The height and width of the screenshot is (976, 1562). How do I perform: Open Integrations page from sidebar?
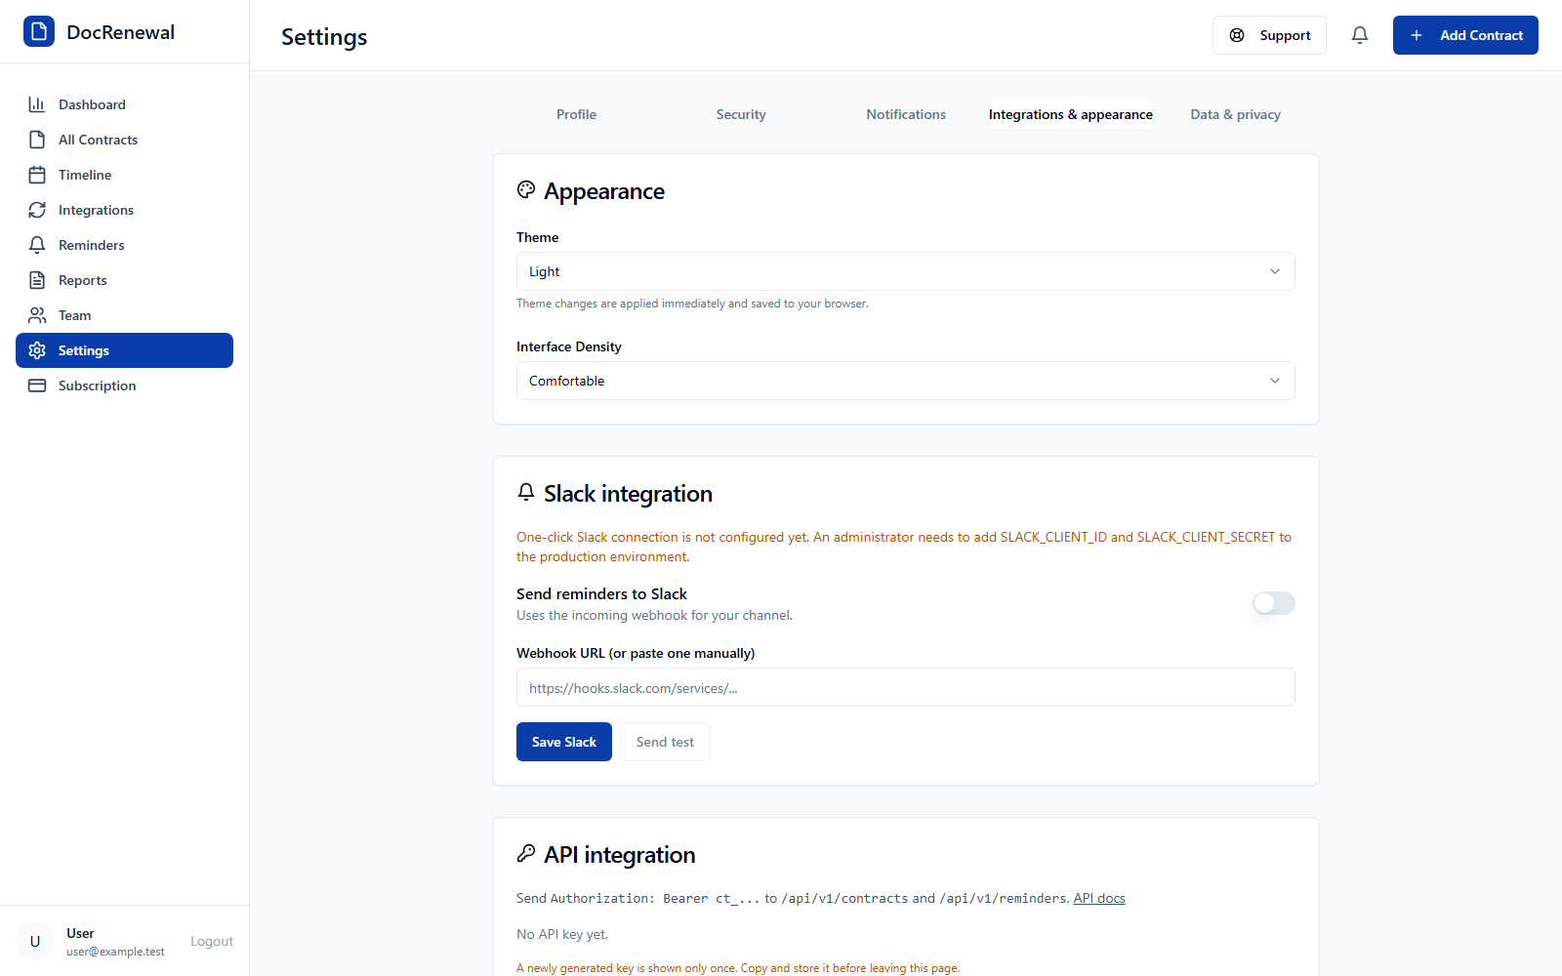(124, 210)
